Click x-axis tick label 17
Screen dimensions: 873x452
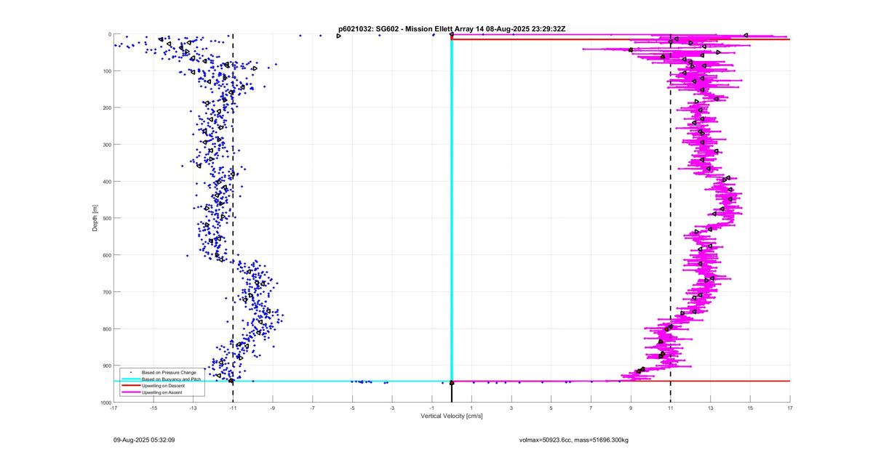790,408
